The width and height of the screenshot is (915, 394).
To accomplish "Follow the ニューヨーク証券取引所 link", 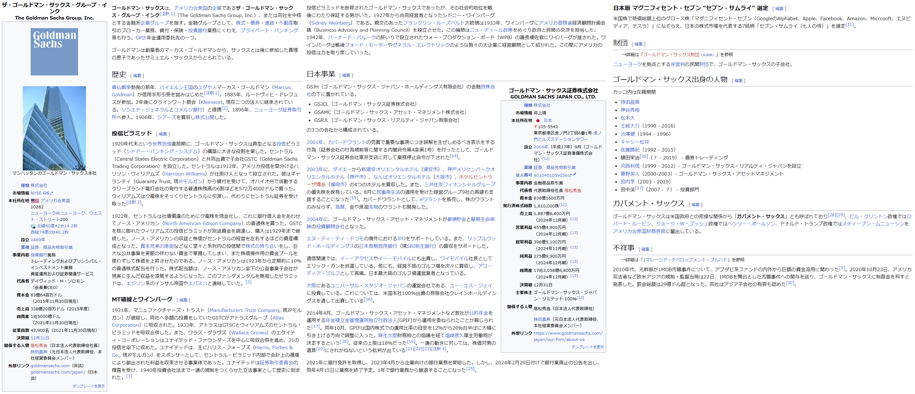I will 277,110.
